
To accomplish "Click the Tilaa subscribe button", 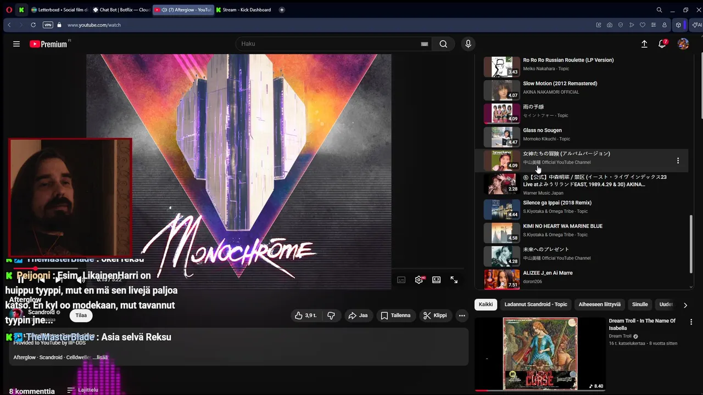I will [81, 315].
